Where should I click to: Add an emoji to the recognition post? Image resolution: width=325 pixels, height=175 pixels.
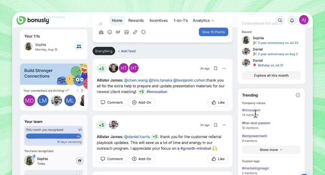[x=110, y=32]
